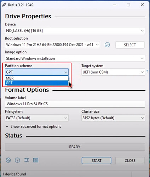Image resolution: width=150 pixels, height=177 pixels.
Task: Expand Show advanced format options
Action: (33, 126)
